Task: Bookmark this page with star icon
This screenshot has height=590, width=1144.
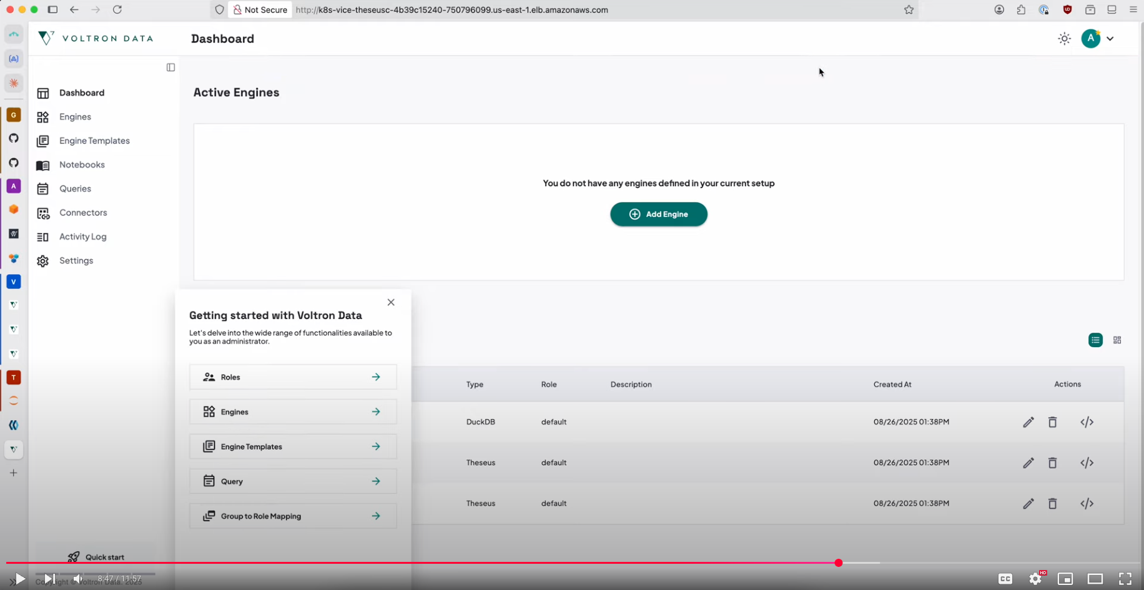Action: [909, 10]
